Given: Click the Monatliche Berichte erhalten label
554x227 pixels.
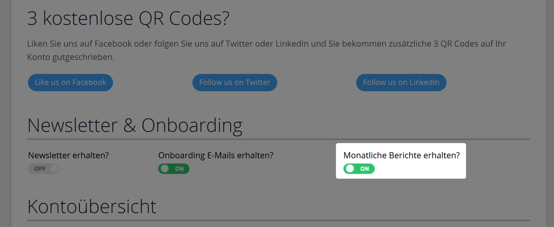Looking at the screenshot, I should [x=402, y=155].
